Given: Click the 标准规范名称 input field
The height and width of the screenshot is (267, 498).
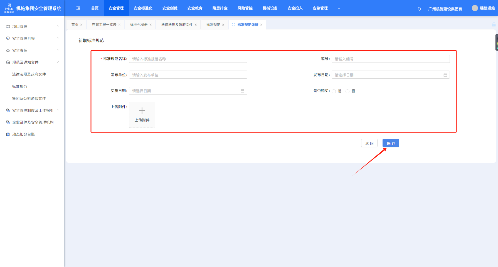Looking at the screenshot, I should (188, 59).
